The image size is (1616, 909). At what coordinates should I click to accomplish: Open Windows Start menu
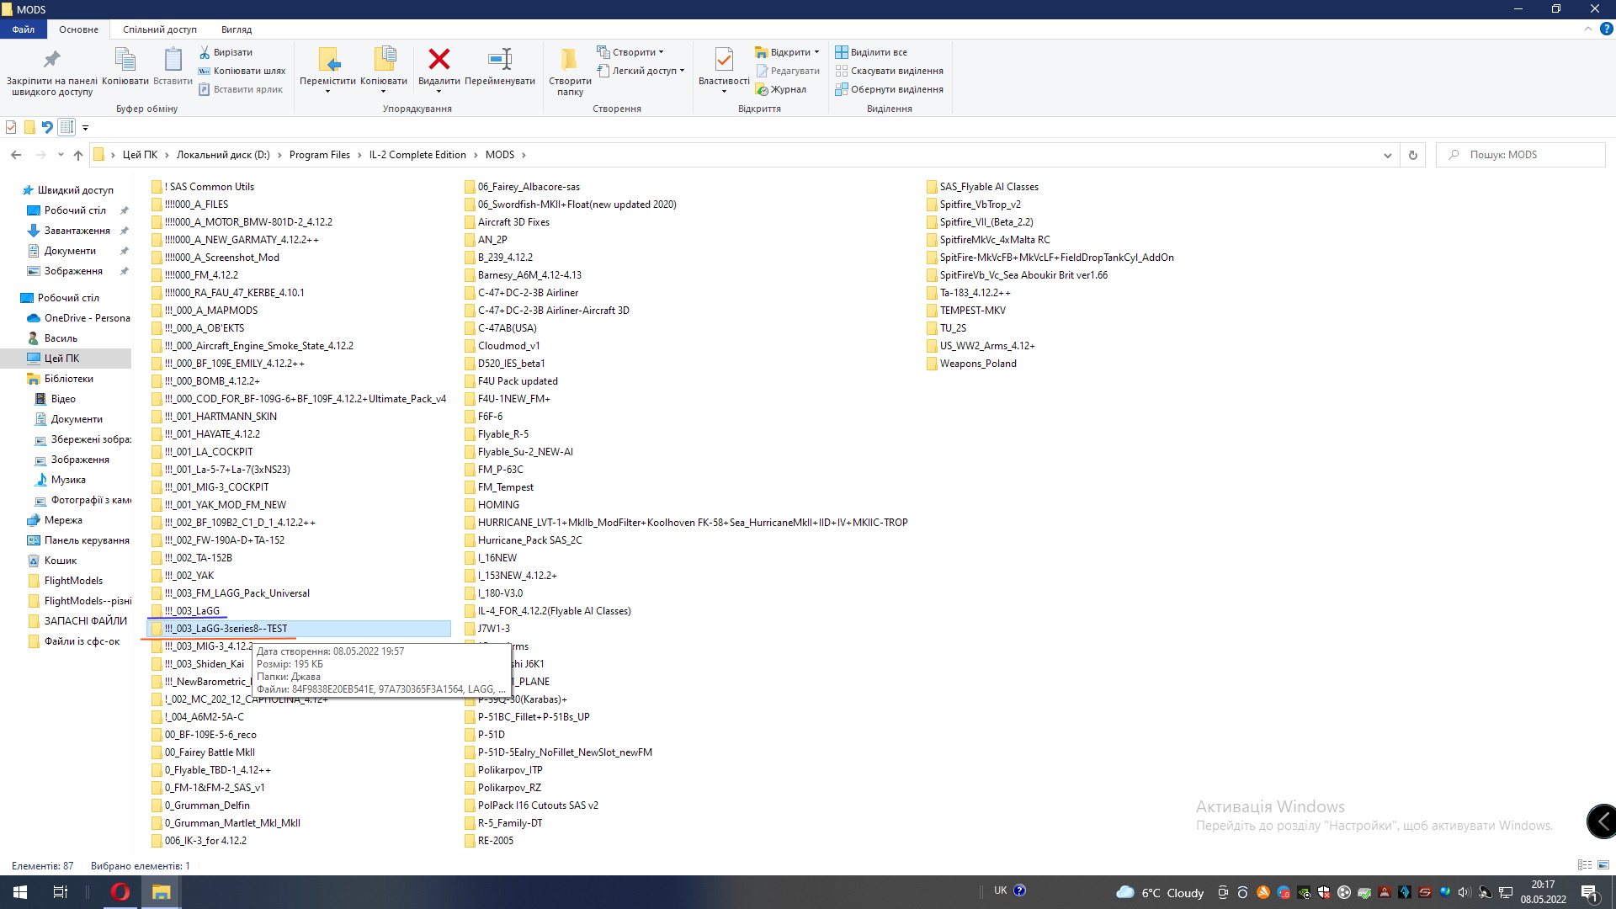[x=20, y=892]
